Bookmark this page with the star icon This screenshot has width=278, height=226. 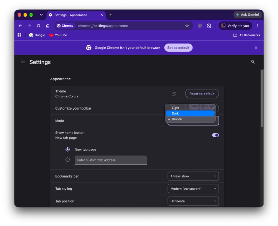tap(187, 26)
